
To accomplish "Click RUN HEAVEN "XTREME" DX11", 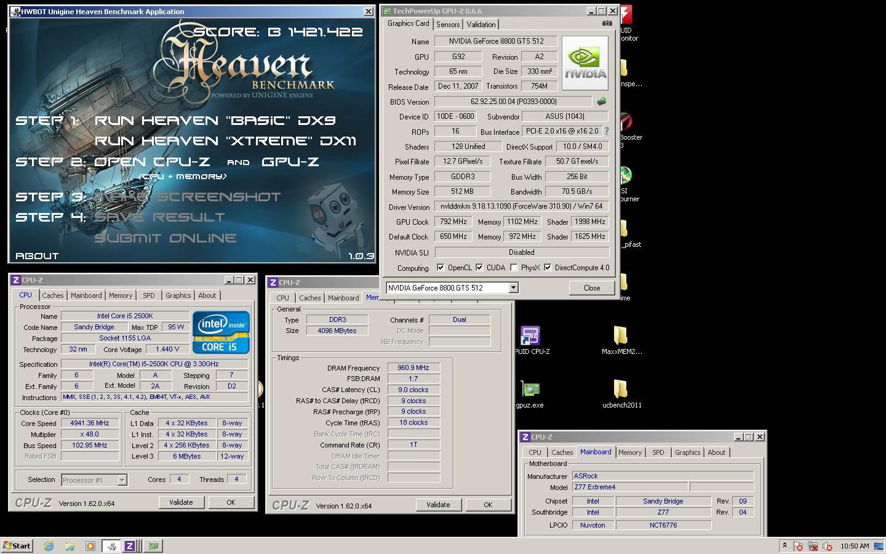I will (x=225, y=141).
